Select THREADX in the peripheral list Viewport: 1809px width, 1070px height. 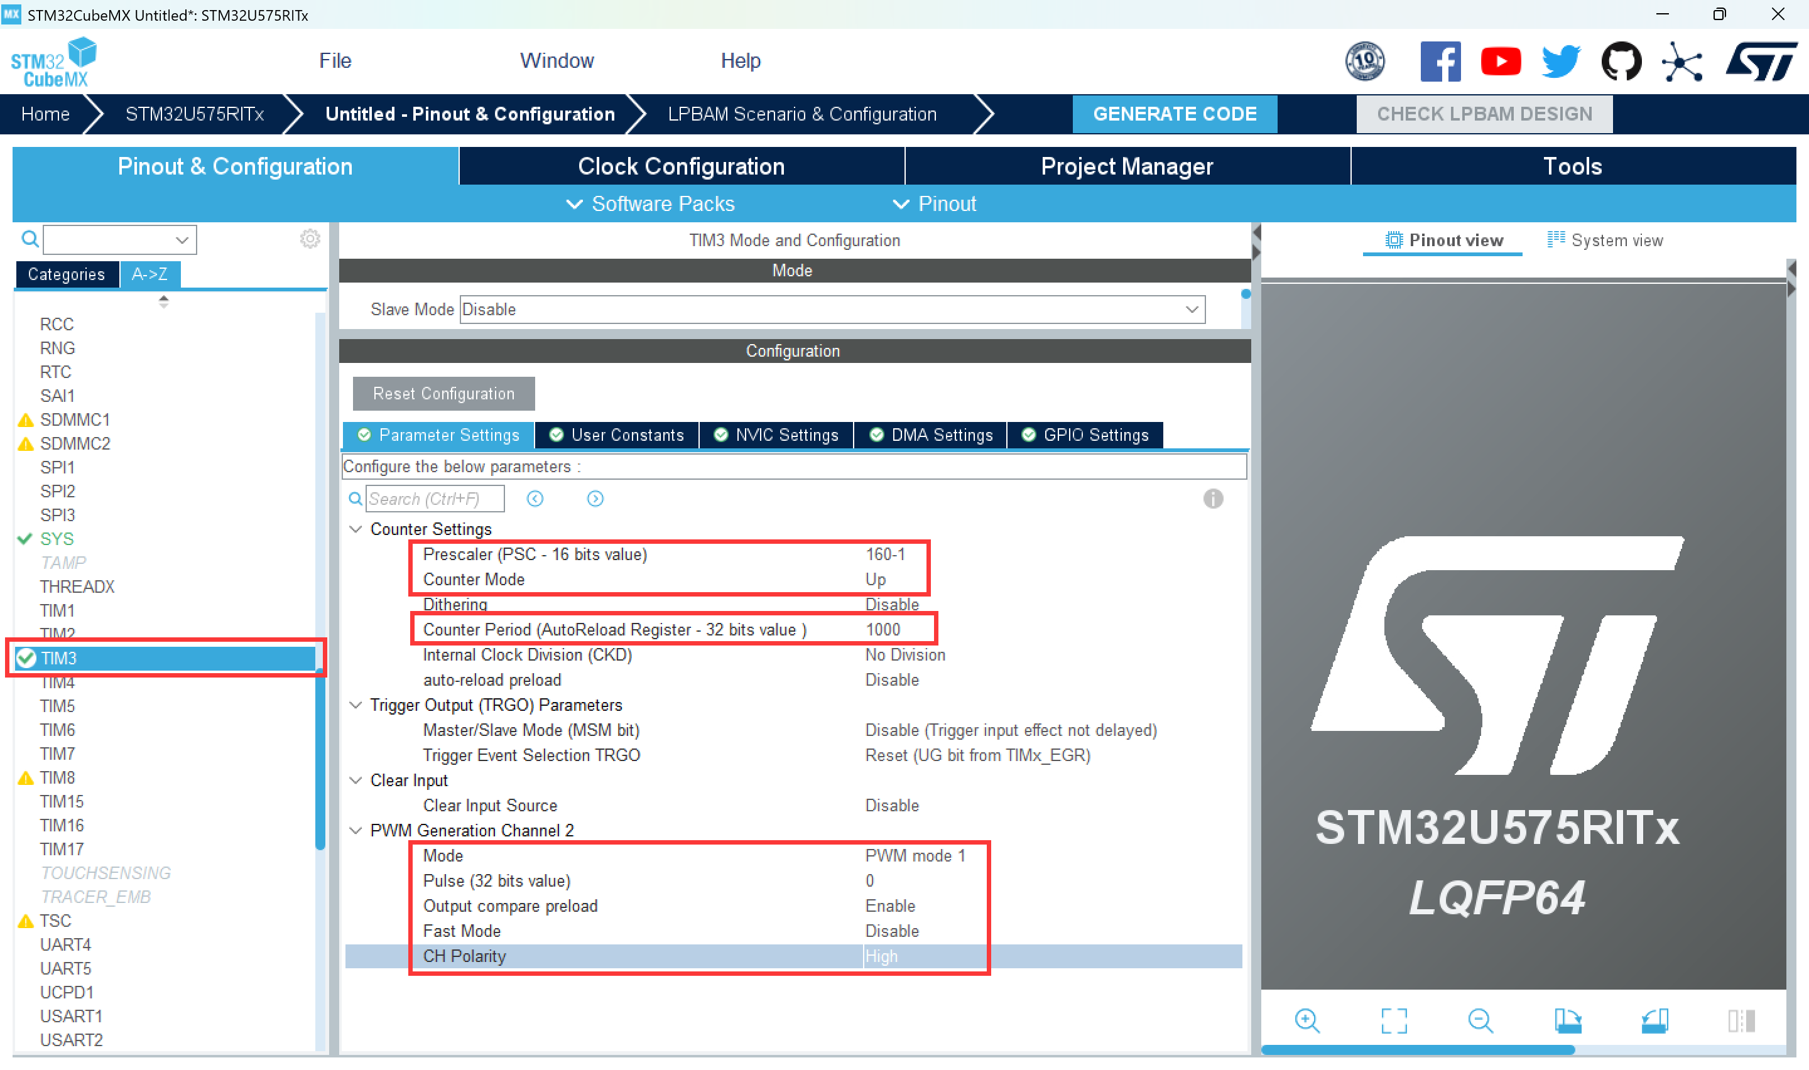pos(77,586)
